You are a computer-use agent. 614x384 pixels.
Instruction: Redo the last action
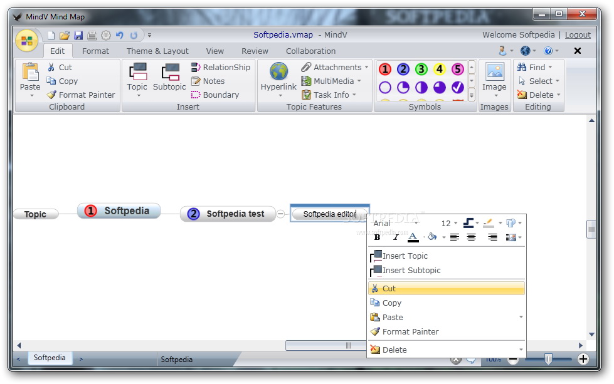pyautogui.click(x=134, y=36)
